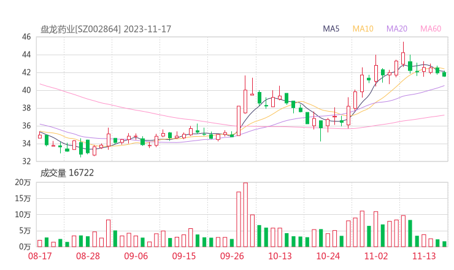Click the 成交量 16722 volume label

click(67, 173)
